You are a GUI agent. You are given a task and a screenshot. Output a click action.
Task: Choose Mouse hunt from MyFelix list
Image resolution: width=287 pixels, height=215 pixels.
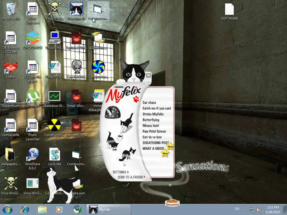coord(151,126)
